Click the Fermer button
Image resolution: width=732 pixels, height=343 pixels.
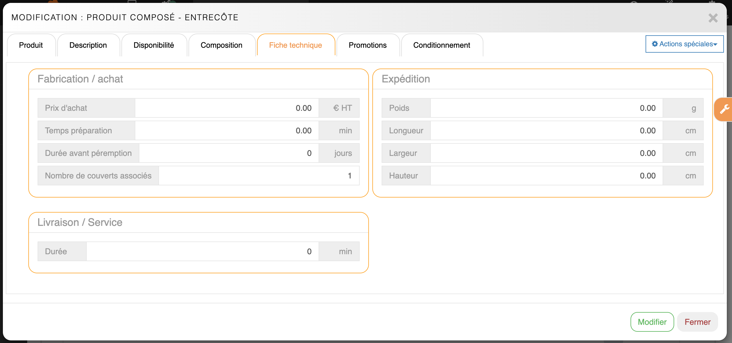(x=697, y=322)
